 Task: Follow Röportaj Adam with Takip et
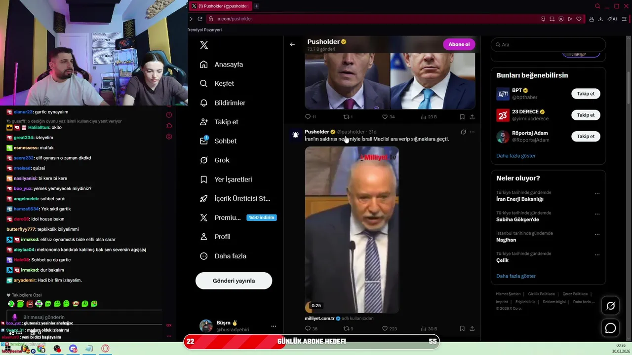[x=586, y=136]
